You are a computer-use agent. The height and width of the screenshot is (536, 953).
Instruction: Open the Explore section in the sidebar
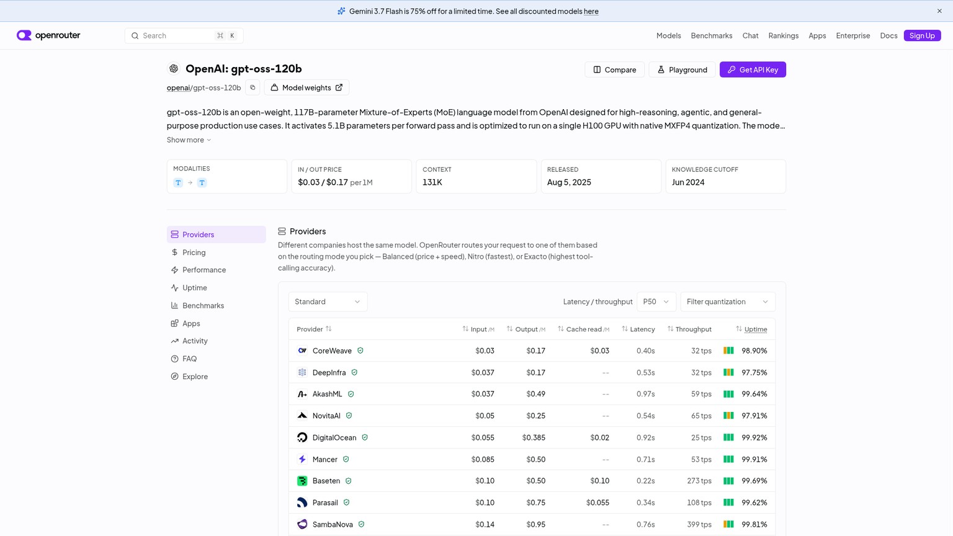[x=217, y=377]
